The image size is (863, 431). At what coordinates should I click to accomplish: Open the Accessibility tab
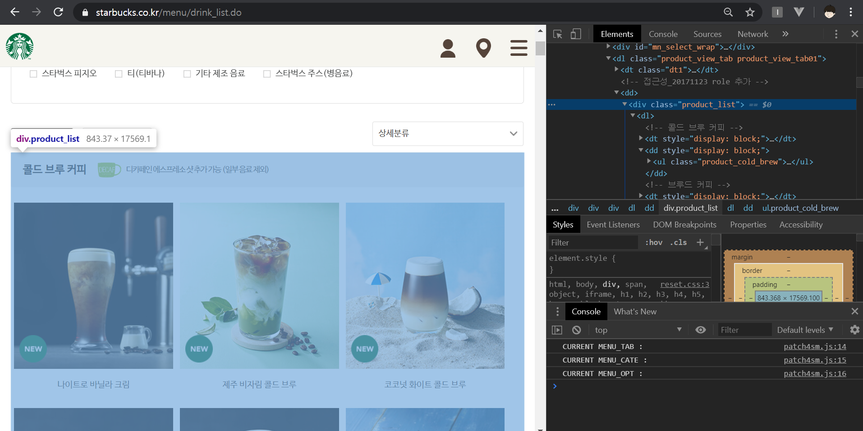(801, 225)
